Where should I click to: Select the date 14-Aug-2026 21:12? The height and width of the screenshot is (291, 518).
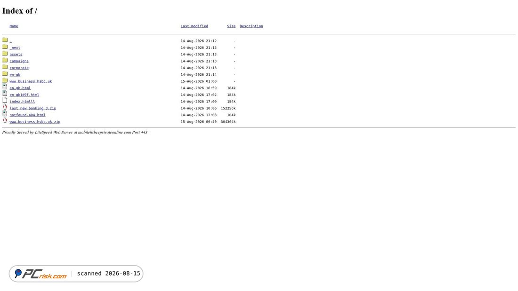pos(199,41)
